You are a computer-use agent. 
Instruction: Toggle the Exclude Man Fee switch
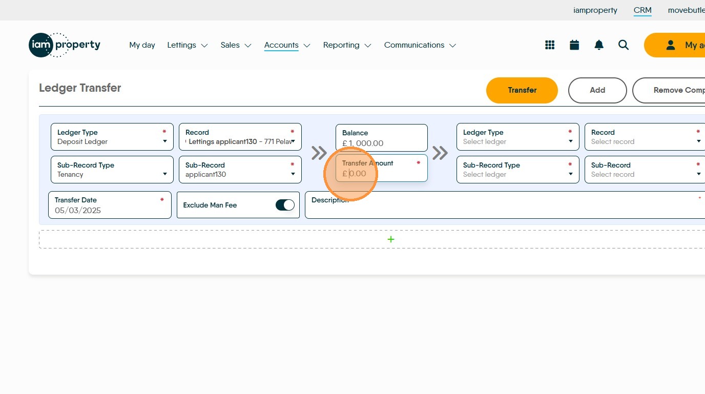point(285,205)
